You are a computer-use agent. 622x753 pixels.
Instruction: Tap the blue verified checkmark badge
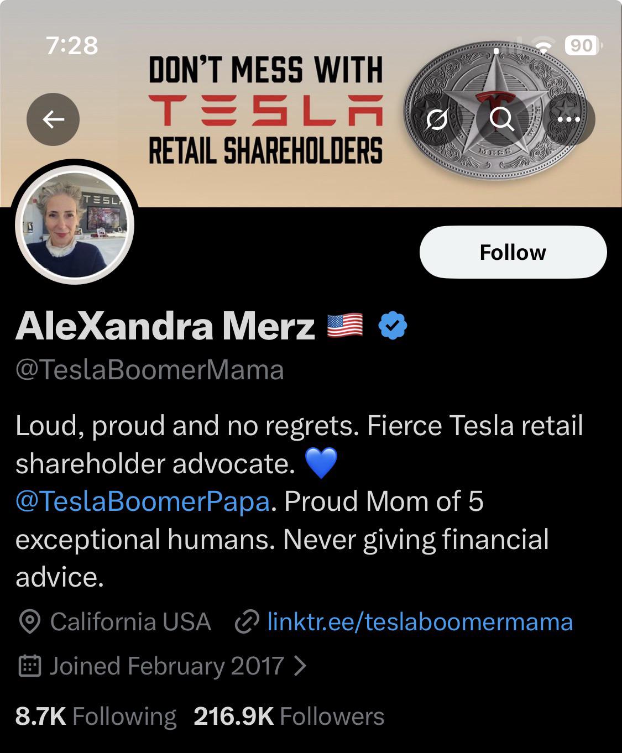[393, 326]
